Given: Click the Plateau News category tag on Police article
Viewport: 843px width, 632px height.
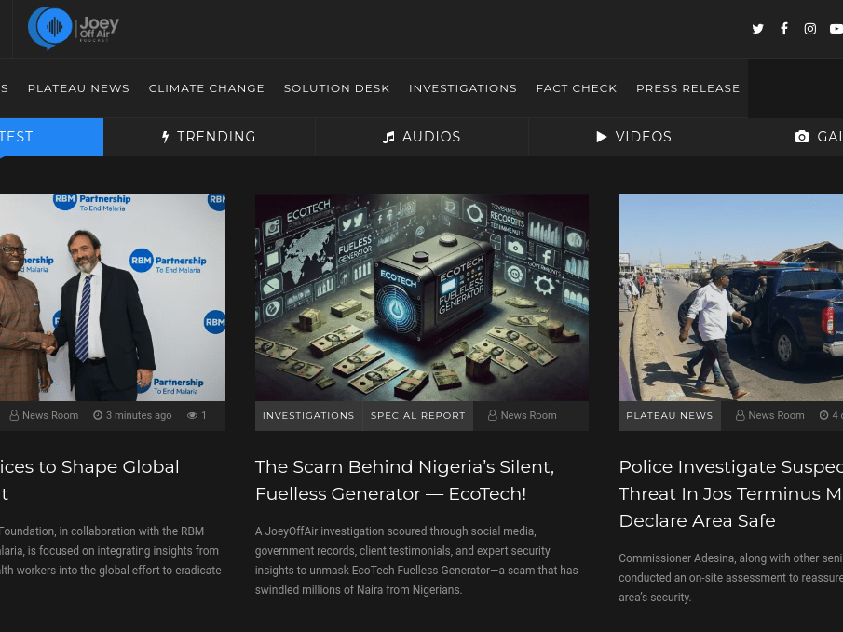Looking at the screenshot, I should point(670,416).
